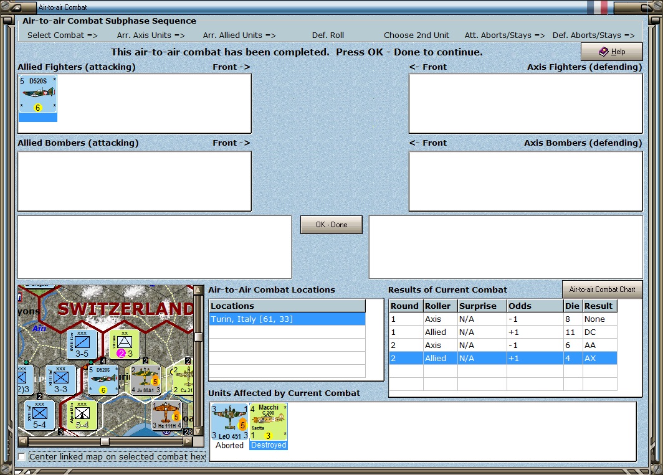Select the round 1 Allied roller cell
The height and width of the screenshot is (475, 663).
tap(440, 332)
